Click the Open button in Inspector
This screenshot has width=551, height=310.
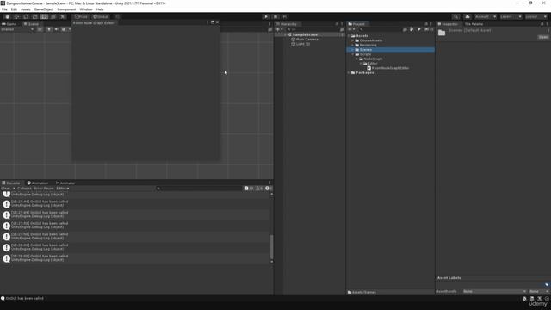point(543,37)
